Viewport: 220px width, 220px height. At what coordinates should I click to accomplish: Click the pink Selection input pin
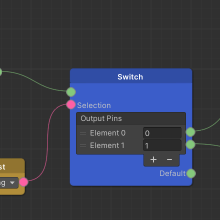pos(71,104)
